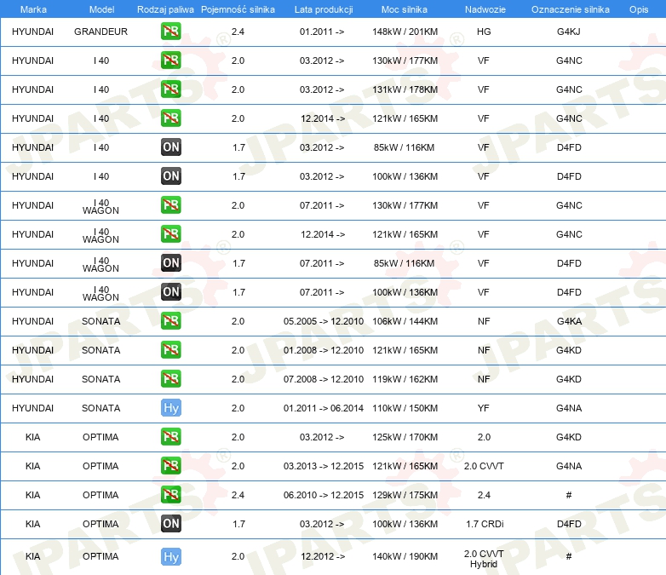Viewport: 666px width, 575px height.
Task: Click the petrol fuel icon in the GRANDEUR row
Action: point(171,32)
